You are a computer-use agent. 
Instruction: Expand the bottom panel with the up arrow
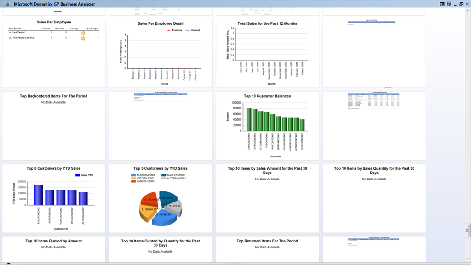8,264
